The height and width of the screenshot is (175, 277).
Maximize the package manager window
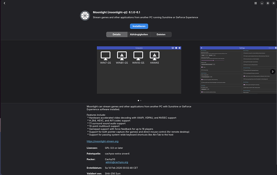(x=268, y=3)
